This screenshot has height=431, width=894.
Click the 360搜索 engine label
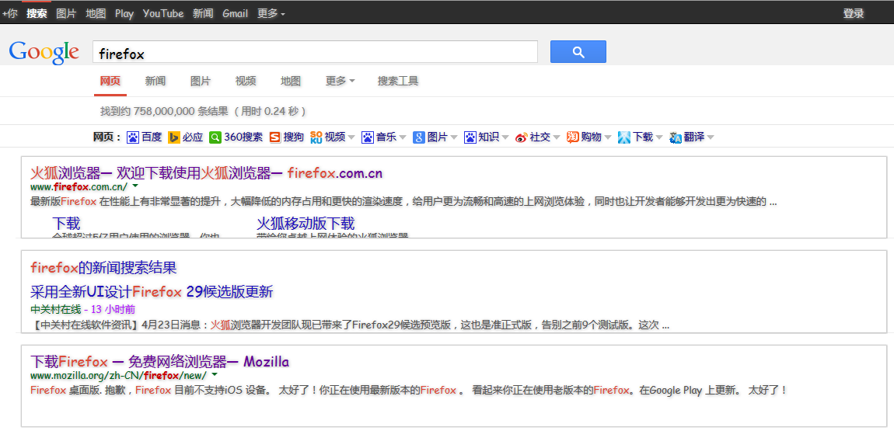(x=243, y=137)
